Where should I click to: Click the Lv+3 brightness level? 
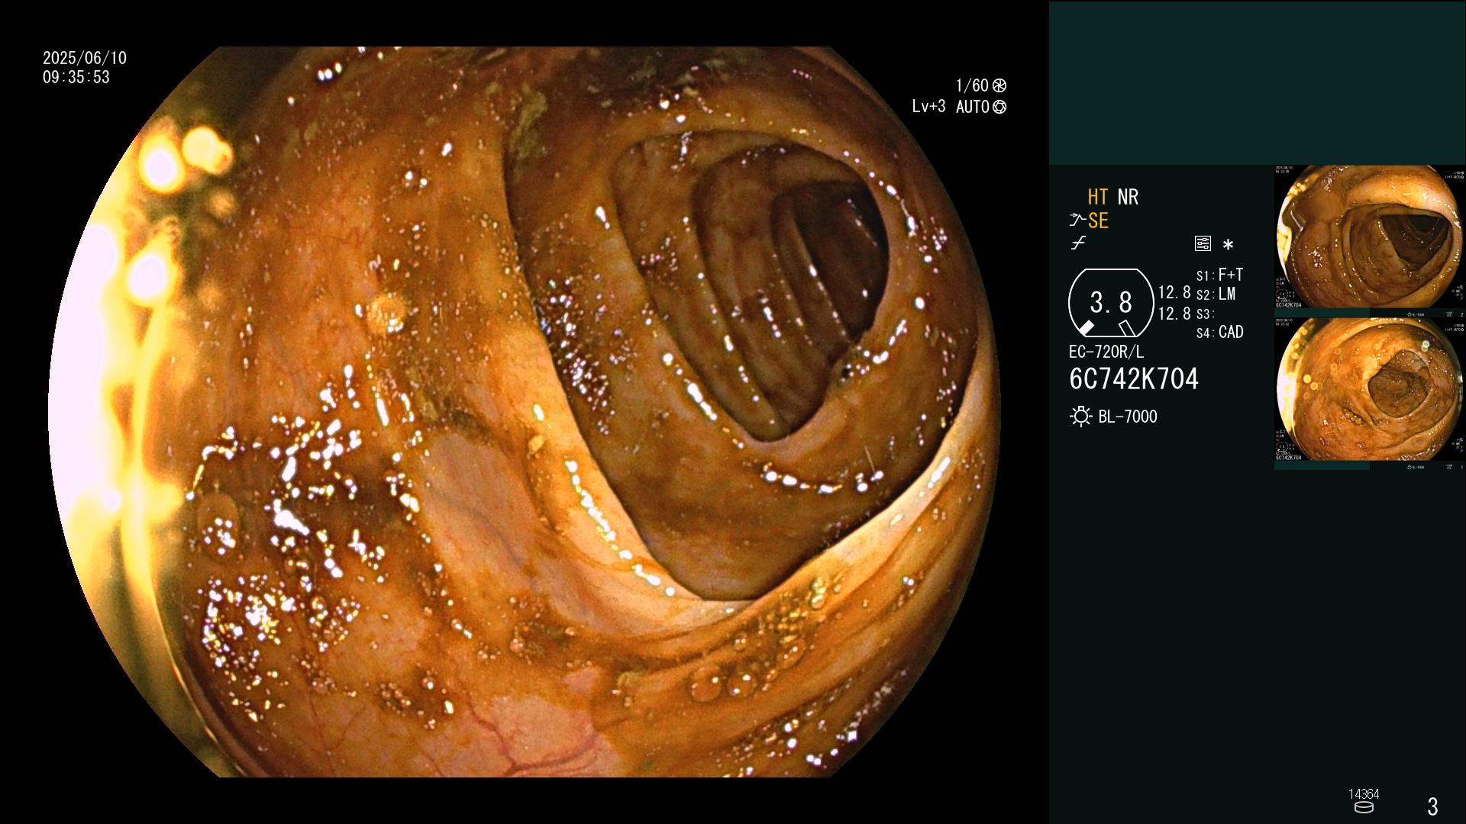pyautogui.click(x=928, y=106)
